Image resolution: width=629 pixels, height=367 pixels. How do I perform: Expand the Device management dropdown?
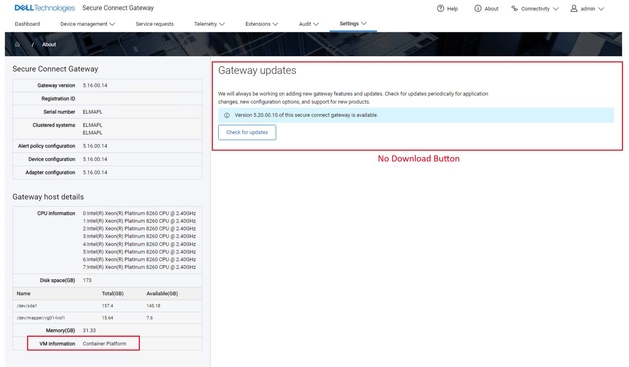coord(88,24)
